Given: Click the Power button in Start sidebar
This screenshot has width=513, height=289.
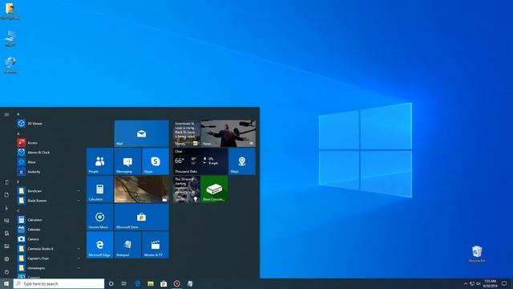Looking at the screenshot, I should click(6, 271).
